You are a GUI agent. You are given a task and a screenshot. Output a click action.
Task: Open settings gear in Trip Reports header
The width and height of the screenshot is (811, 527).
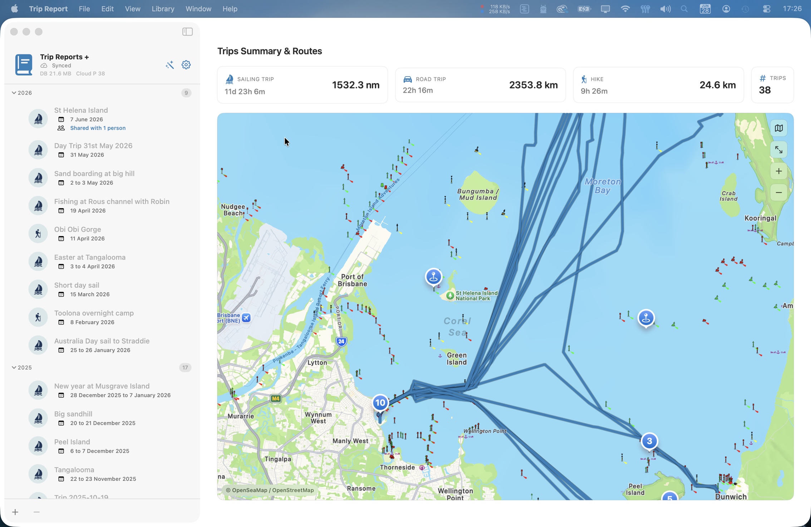coord(186,65)
